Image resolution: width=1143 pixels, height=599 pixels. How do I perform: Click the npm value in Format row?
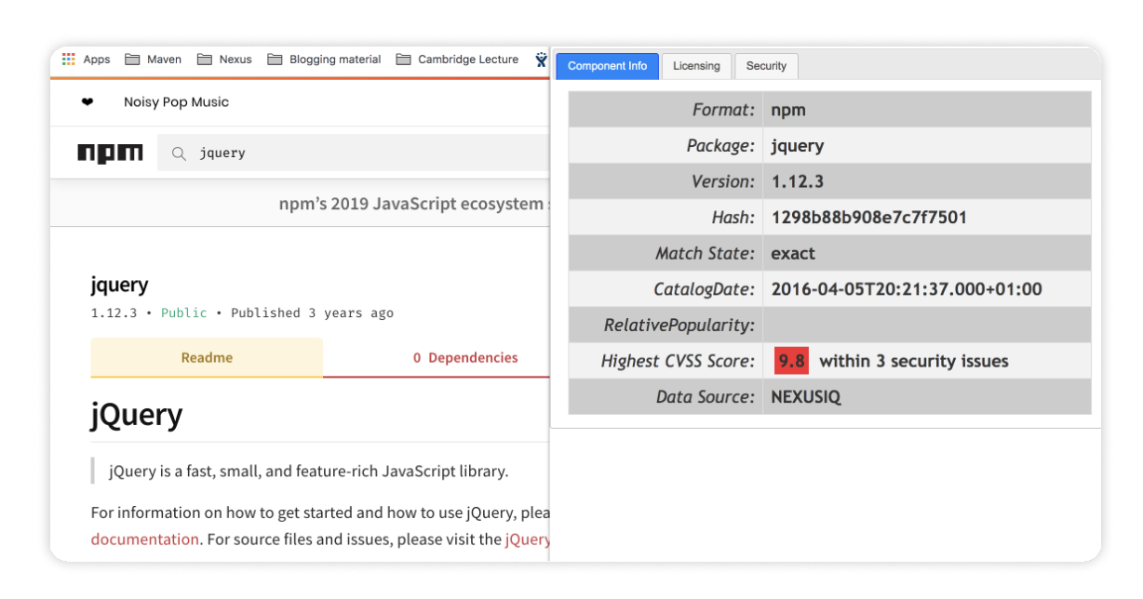click(x=788, y=110)
